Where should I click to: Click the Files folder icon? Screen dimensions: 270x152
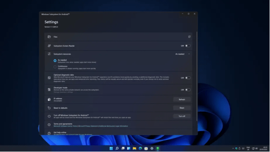click(49, 37)
